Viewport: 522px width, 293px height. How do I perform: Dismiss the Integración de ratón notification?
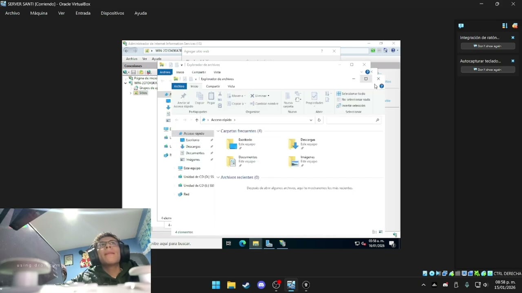(513, 37)
